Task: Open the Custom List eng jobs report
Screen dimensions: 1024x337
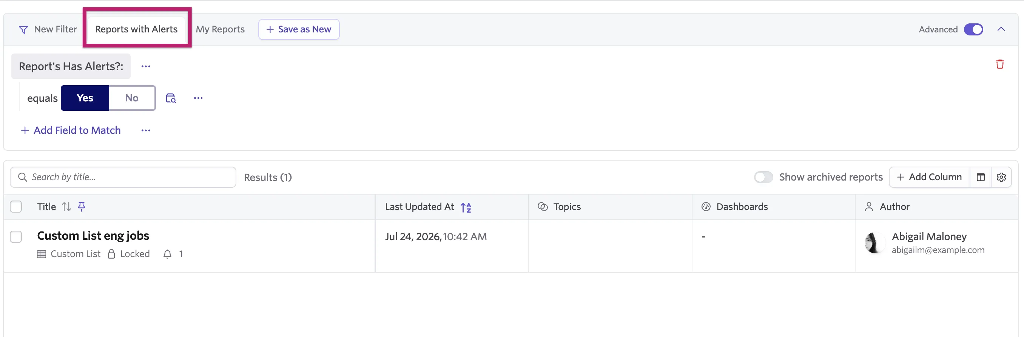Action: [93, 236]
